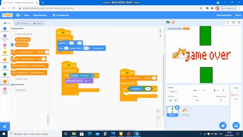Stop the project with red stop button
Image resolution: width=243 pixels, height=137 pixels.
pos(173,22)
